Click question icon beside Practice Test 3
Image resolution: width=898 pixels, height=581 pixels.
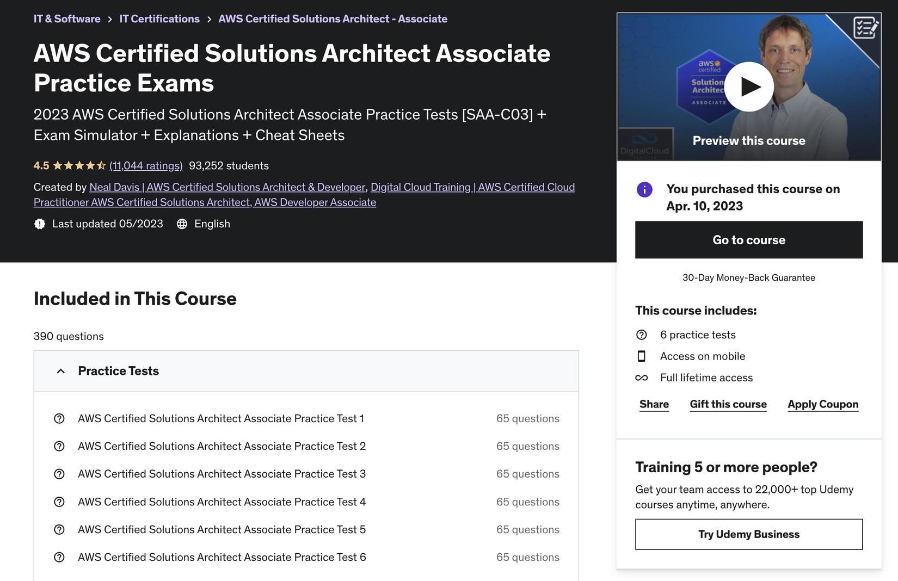(x=59, y=474)
